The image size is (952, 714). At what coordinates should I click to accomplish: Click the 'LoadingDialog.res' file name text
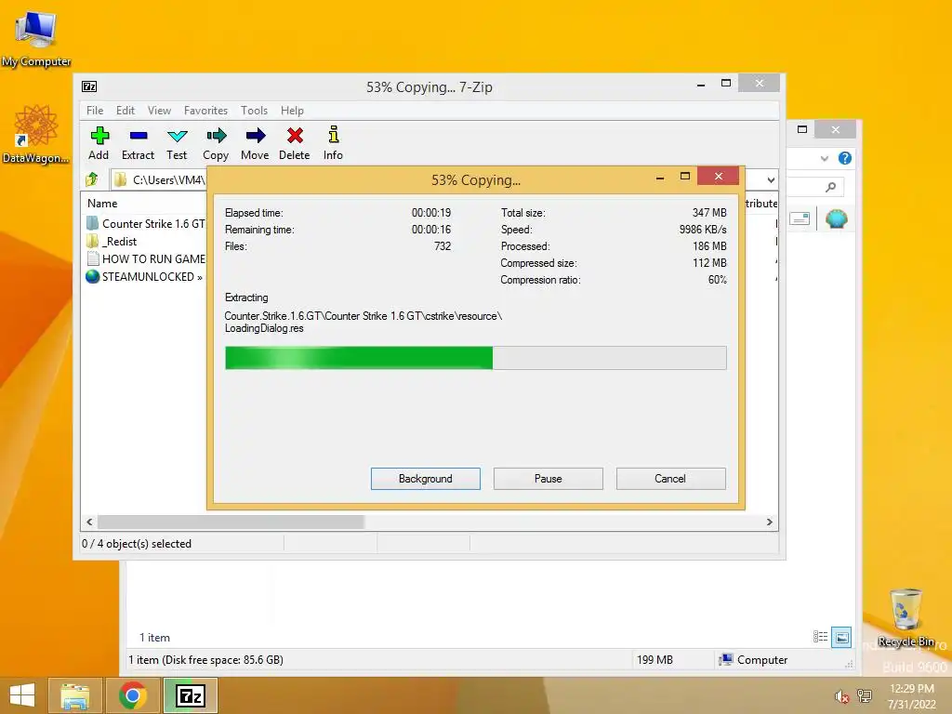click(264, 328)
